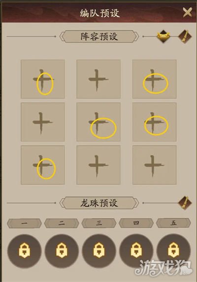Click the brush edit icon beside 阵容预设

pos(185,36)
